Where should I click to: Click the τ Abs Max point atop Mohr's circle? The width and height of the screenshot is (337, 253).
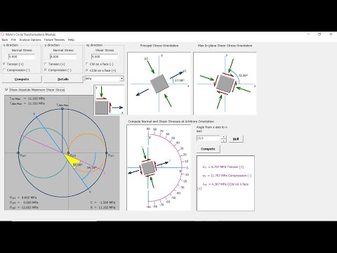tap(62, 109)
